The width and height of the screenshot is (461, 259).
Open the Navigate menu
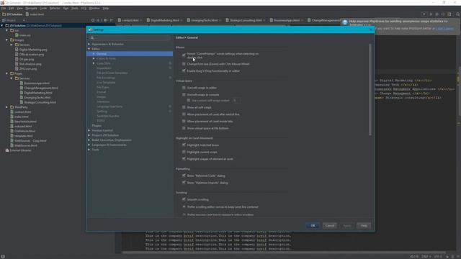coord(31,8)
